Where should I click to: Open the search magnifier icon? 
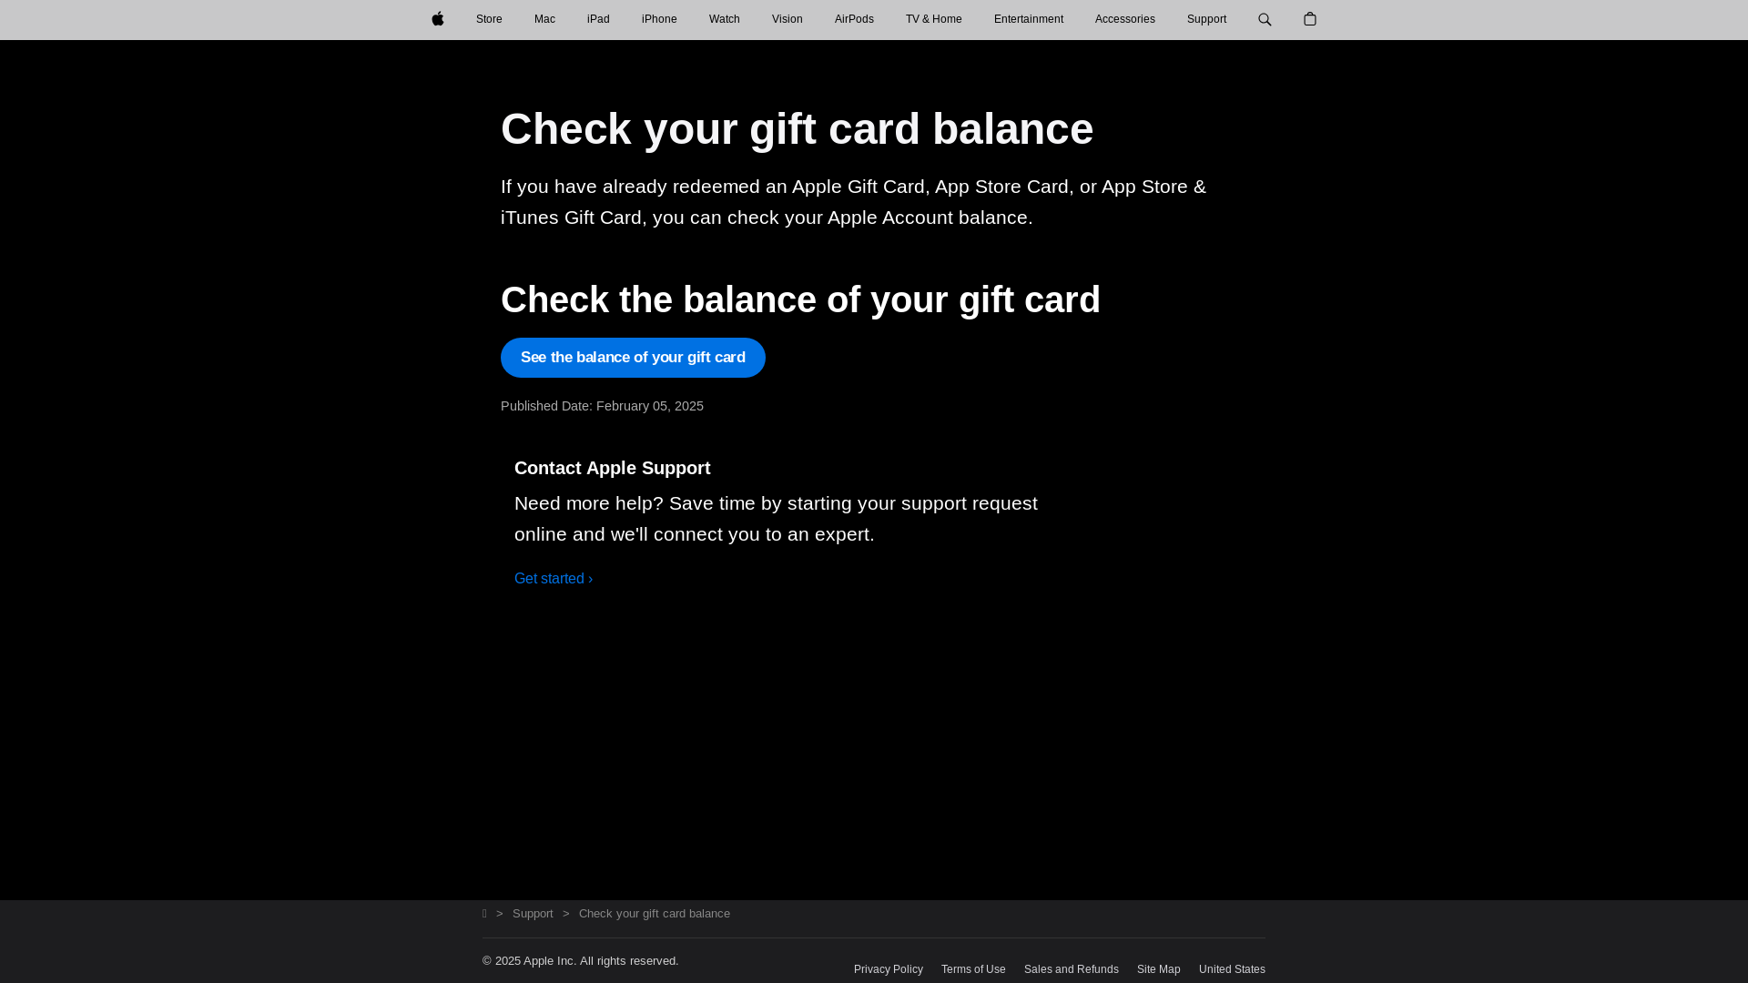click(1265, 19)
